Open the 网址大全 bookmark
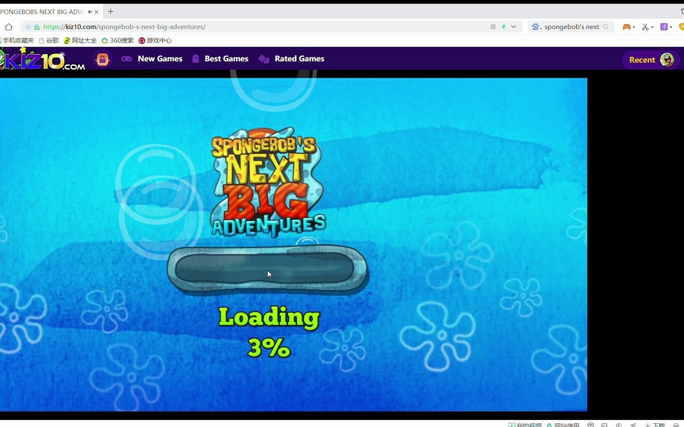 click(x=80, y=40)
